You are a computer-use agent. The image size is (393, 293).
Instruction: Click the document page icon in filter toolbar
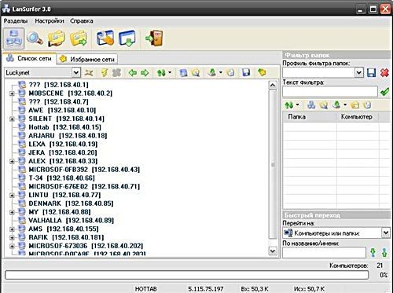click(x=367, y=105)
